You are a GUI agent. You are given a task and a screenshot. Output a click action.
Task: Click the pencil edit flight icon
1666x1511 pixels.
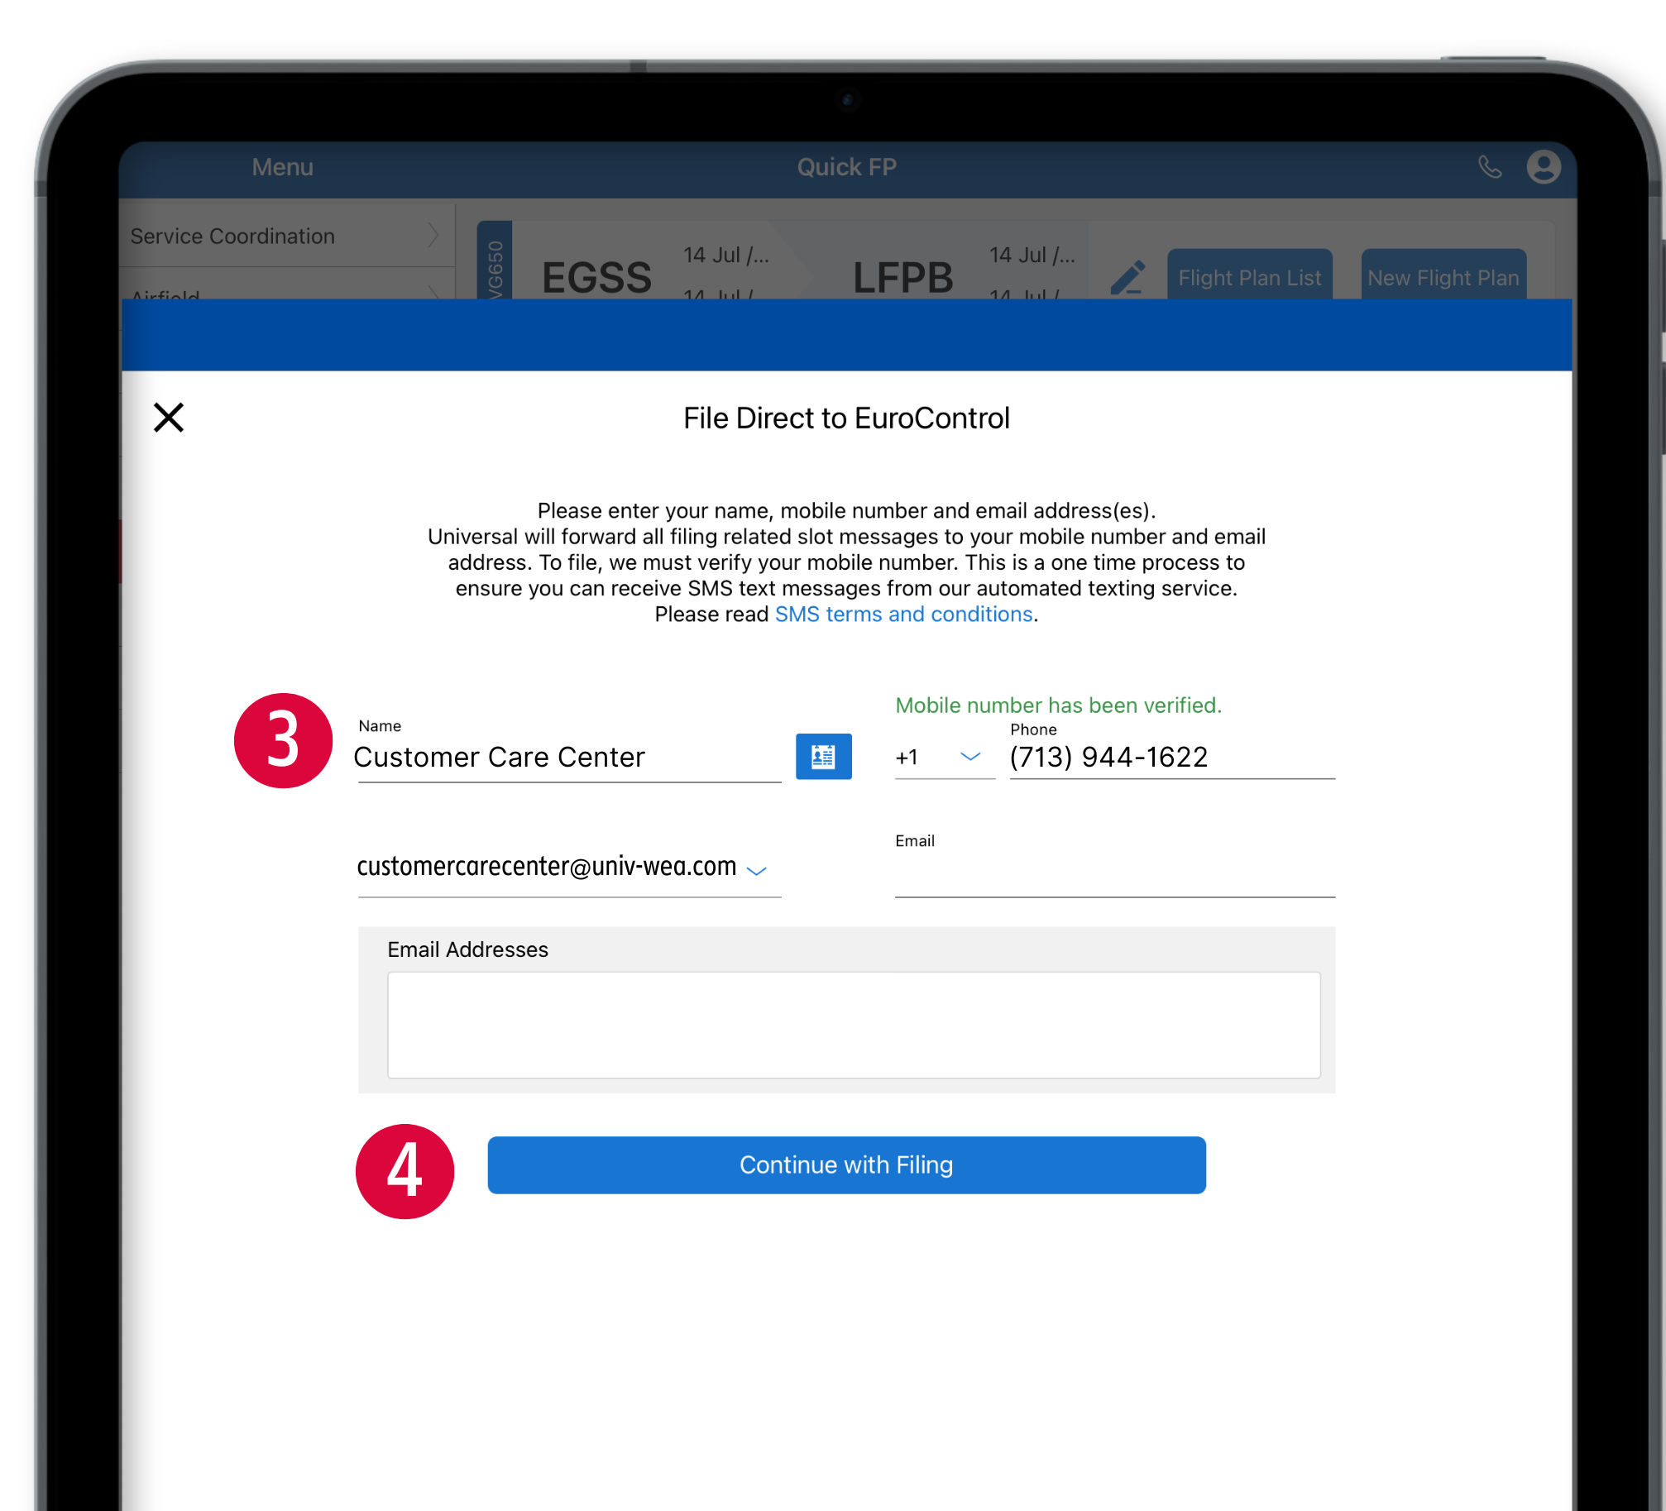click(1127, 278)
